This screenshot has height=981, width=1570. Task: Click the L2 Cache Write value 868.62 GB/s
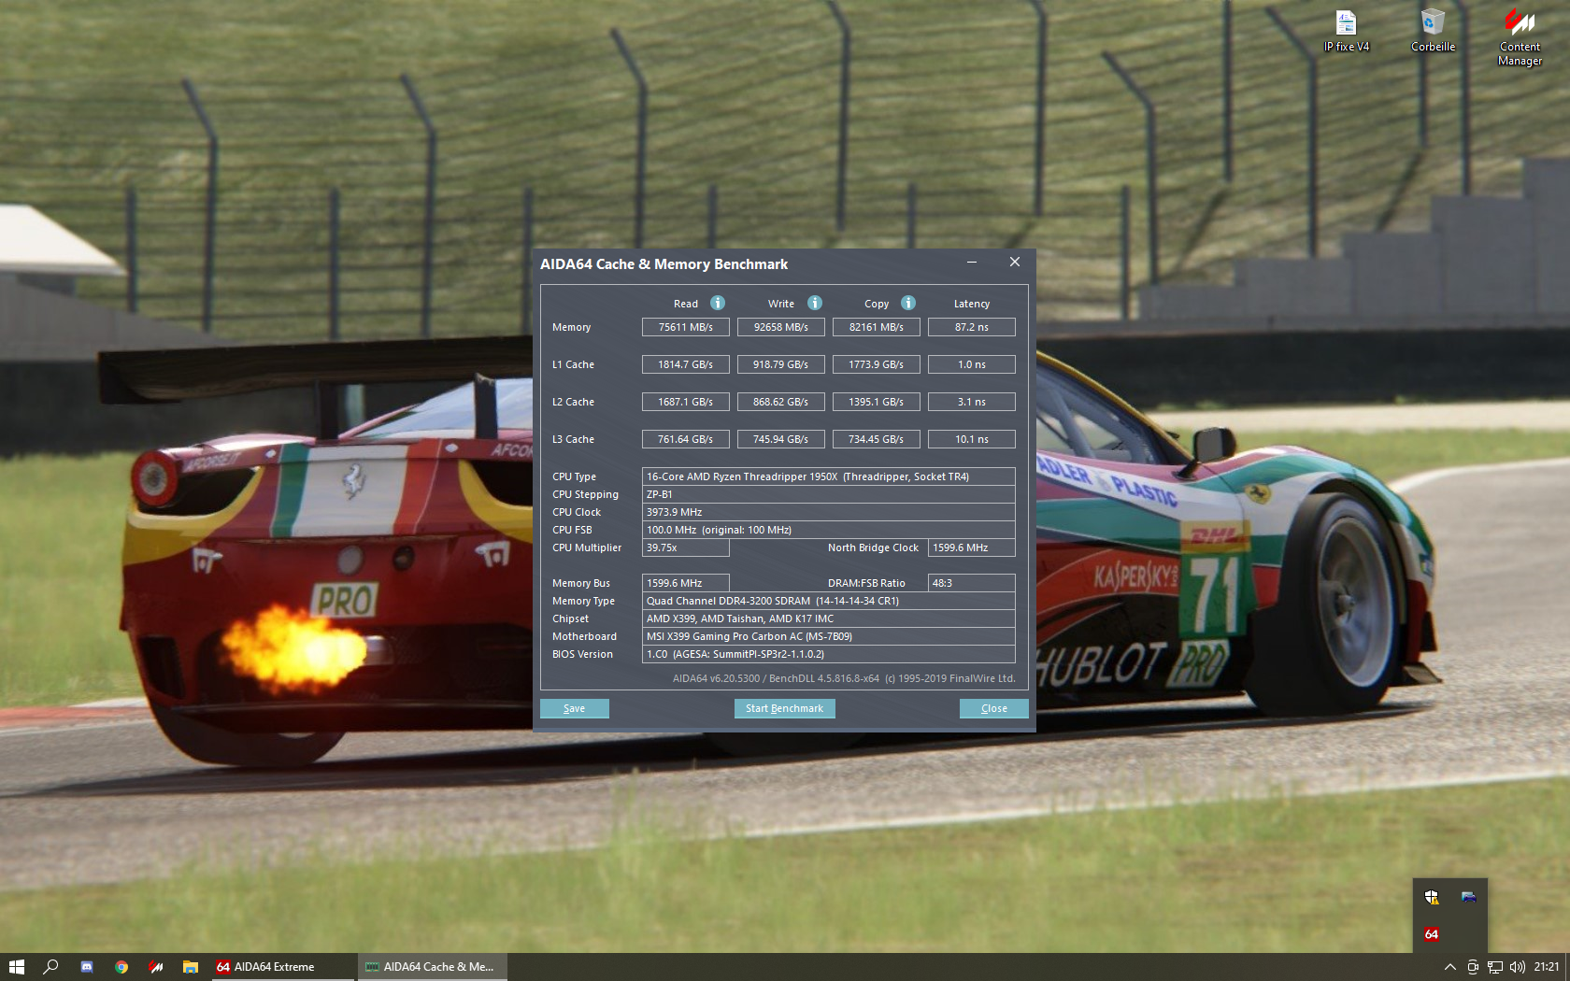point(781,402)
